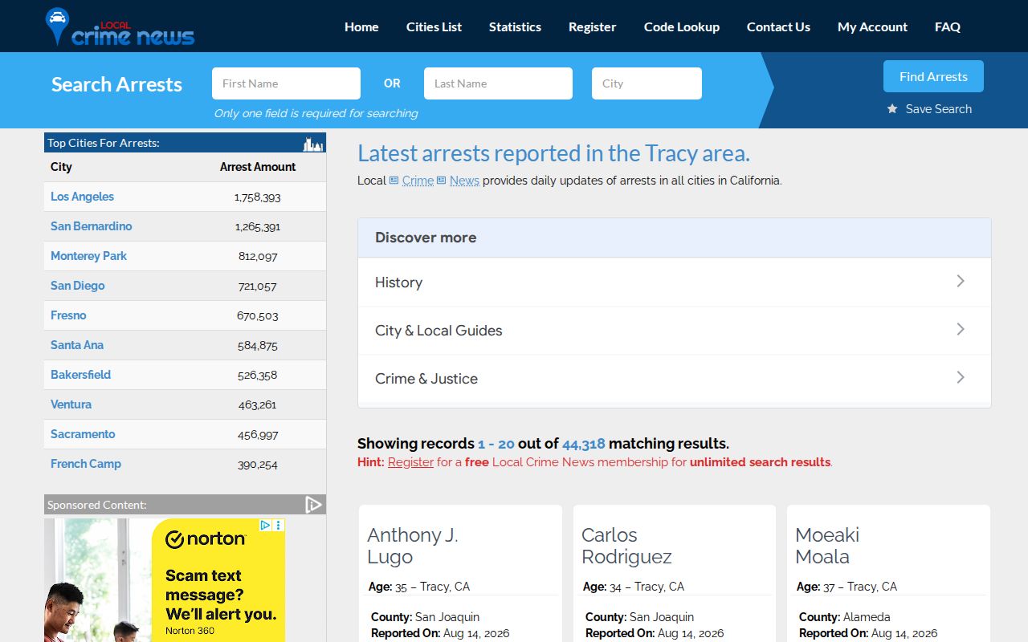Open the Los Angeles arrests link
This screenshot has width=1028, height=642.
[x=82, y=197]
